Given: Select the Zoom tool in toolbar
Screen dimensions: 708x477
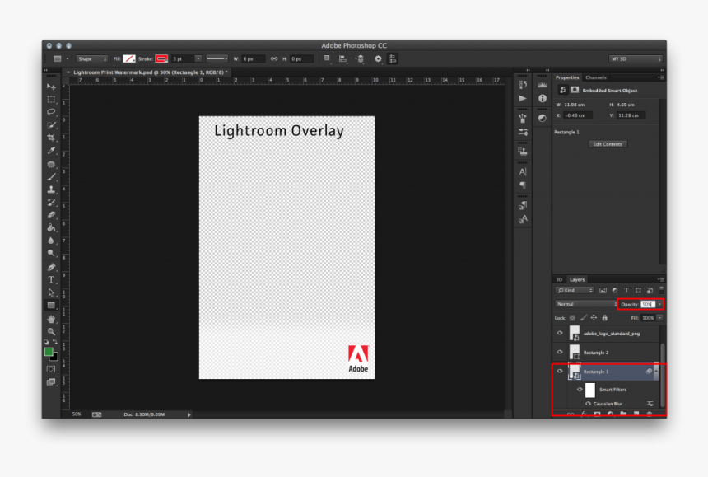Looking at the screenshot, I should click(51, 331).
